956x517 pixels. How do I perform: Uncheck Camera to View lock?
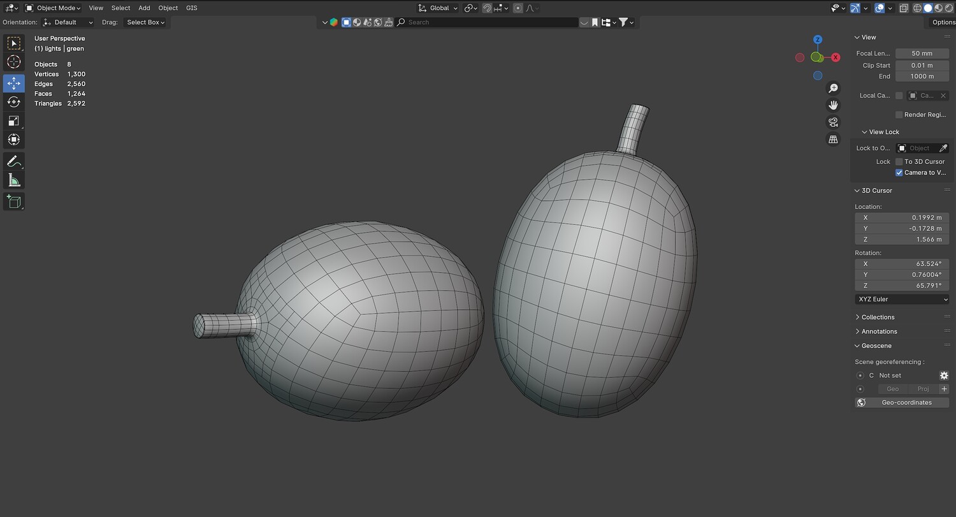click(899, 173)
